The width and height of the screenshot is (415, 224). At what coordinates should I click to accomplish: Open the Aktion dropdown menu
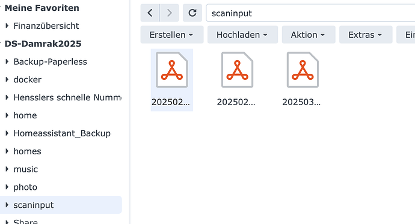tap(309, 35)
